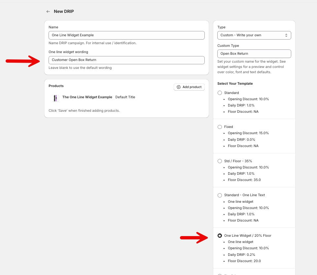Screen dimensions: 317x275
Task: Click The One Line Widget Example product title
Action: click(x=87, y=97)
